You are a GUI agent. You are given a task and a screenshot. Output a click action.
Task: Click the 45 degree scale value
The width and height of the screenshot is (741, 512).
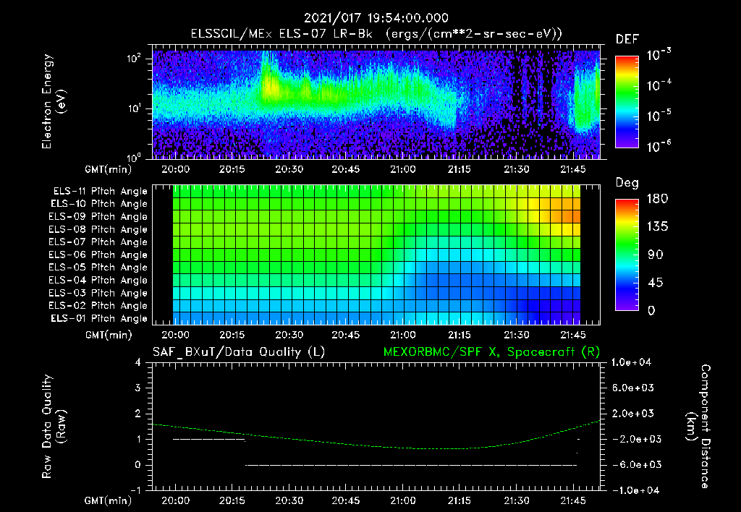tap(655, 283)
